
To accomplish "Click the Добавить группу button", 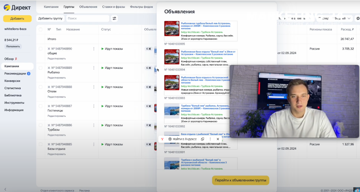I will tap(50, 18).
